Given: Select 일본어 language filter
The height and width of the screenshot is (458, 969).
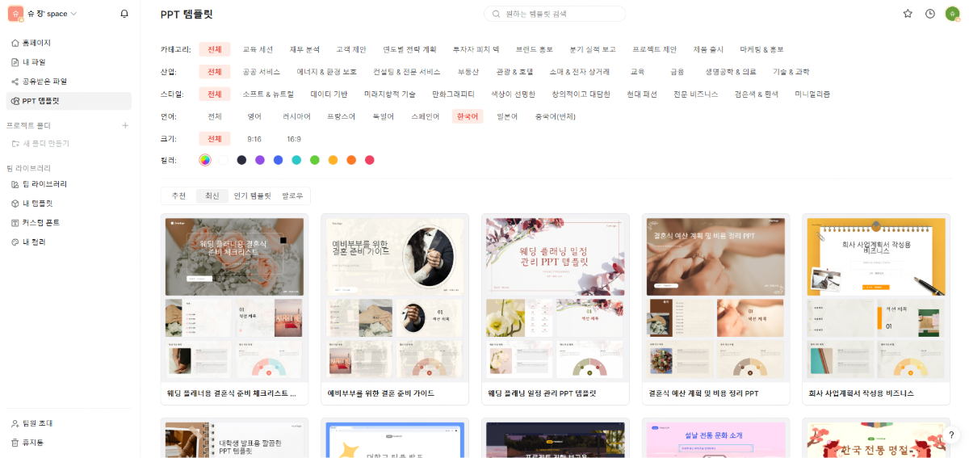Looking at the screenshot, I should (507, 116).
